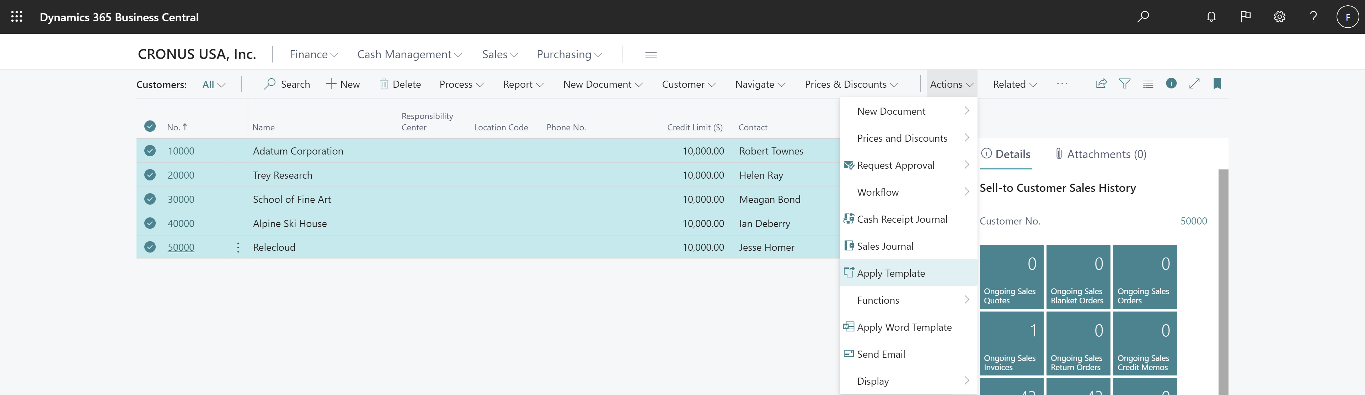
Task: Expand the Finance navigation dropdown
Action: point(314,55)
